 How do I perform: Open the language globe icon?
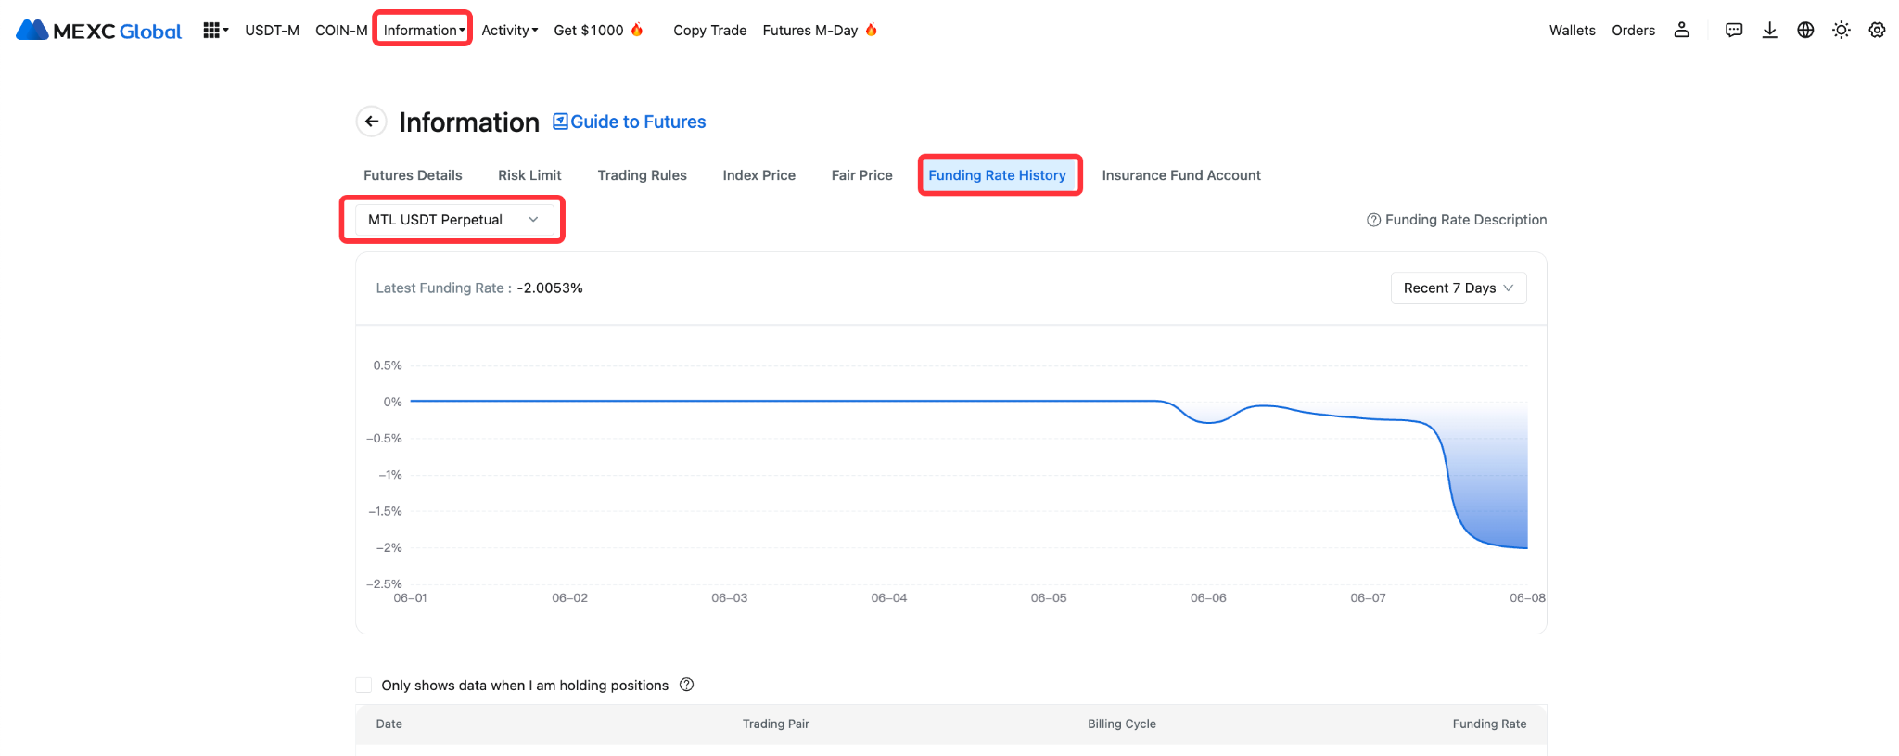1805,31
